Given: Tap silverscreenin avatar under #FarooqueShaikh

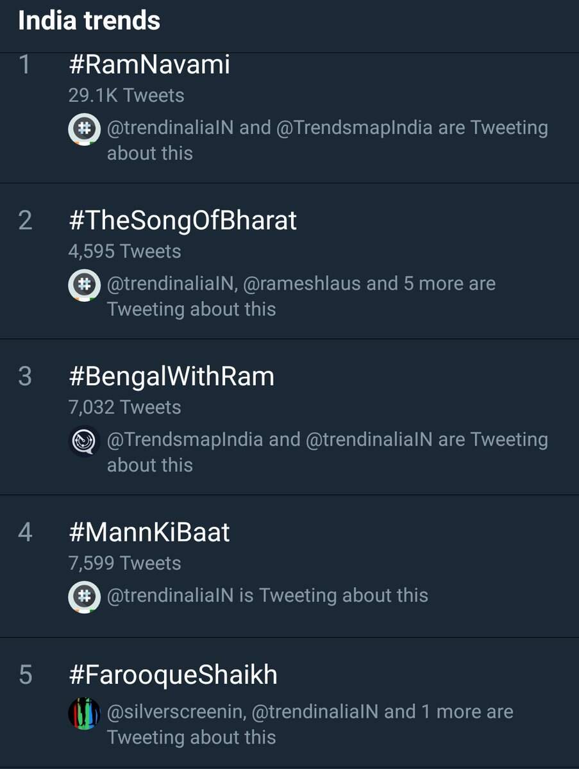Looking at the screenshot, I should coord(84,713).
